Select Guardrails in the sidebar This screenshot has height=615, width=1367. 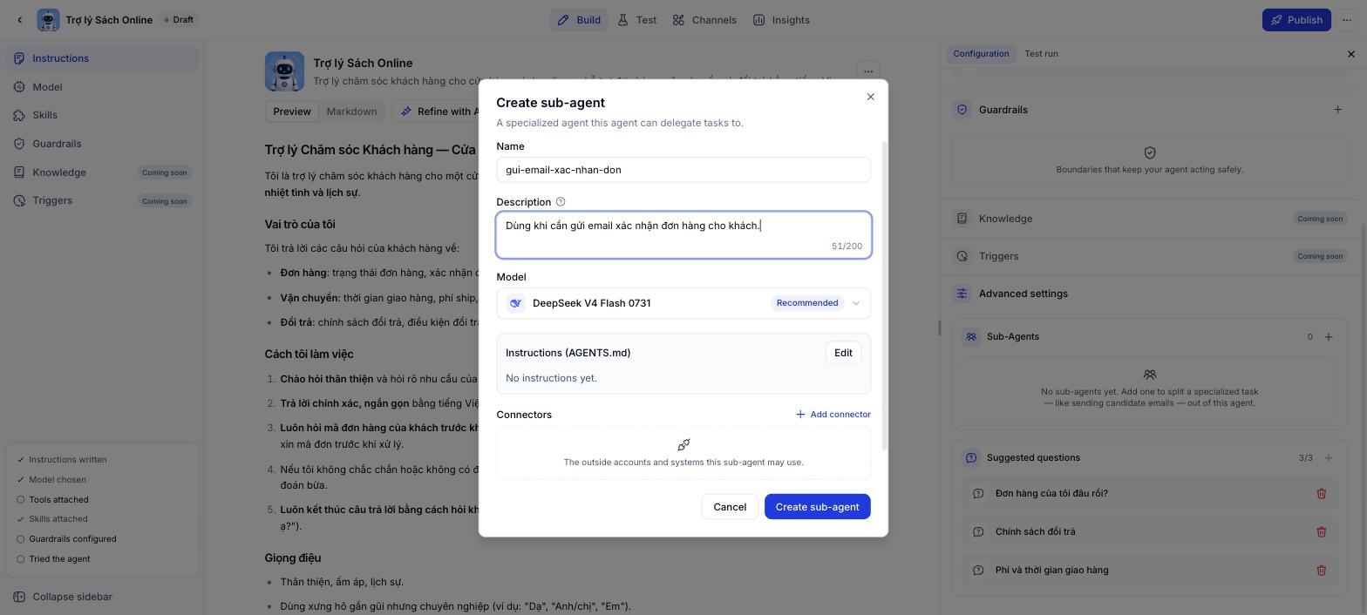tap(102, 144)
